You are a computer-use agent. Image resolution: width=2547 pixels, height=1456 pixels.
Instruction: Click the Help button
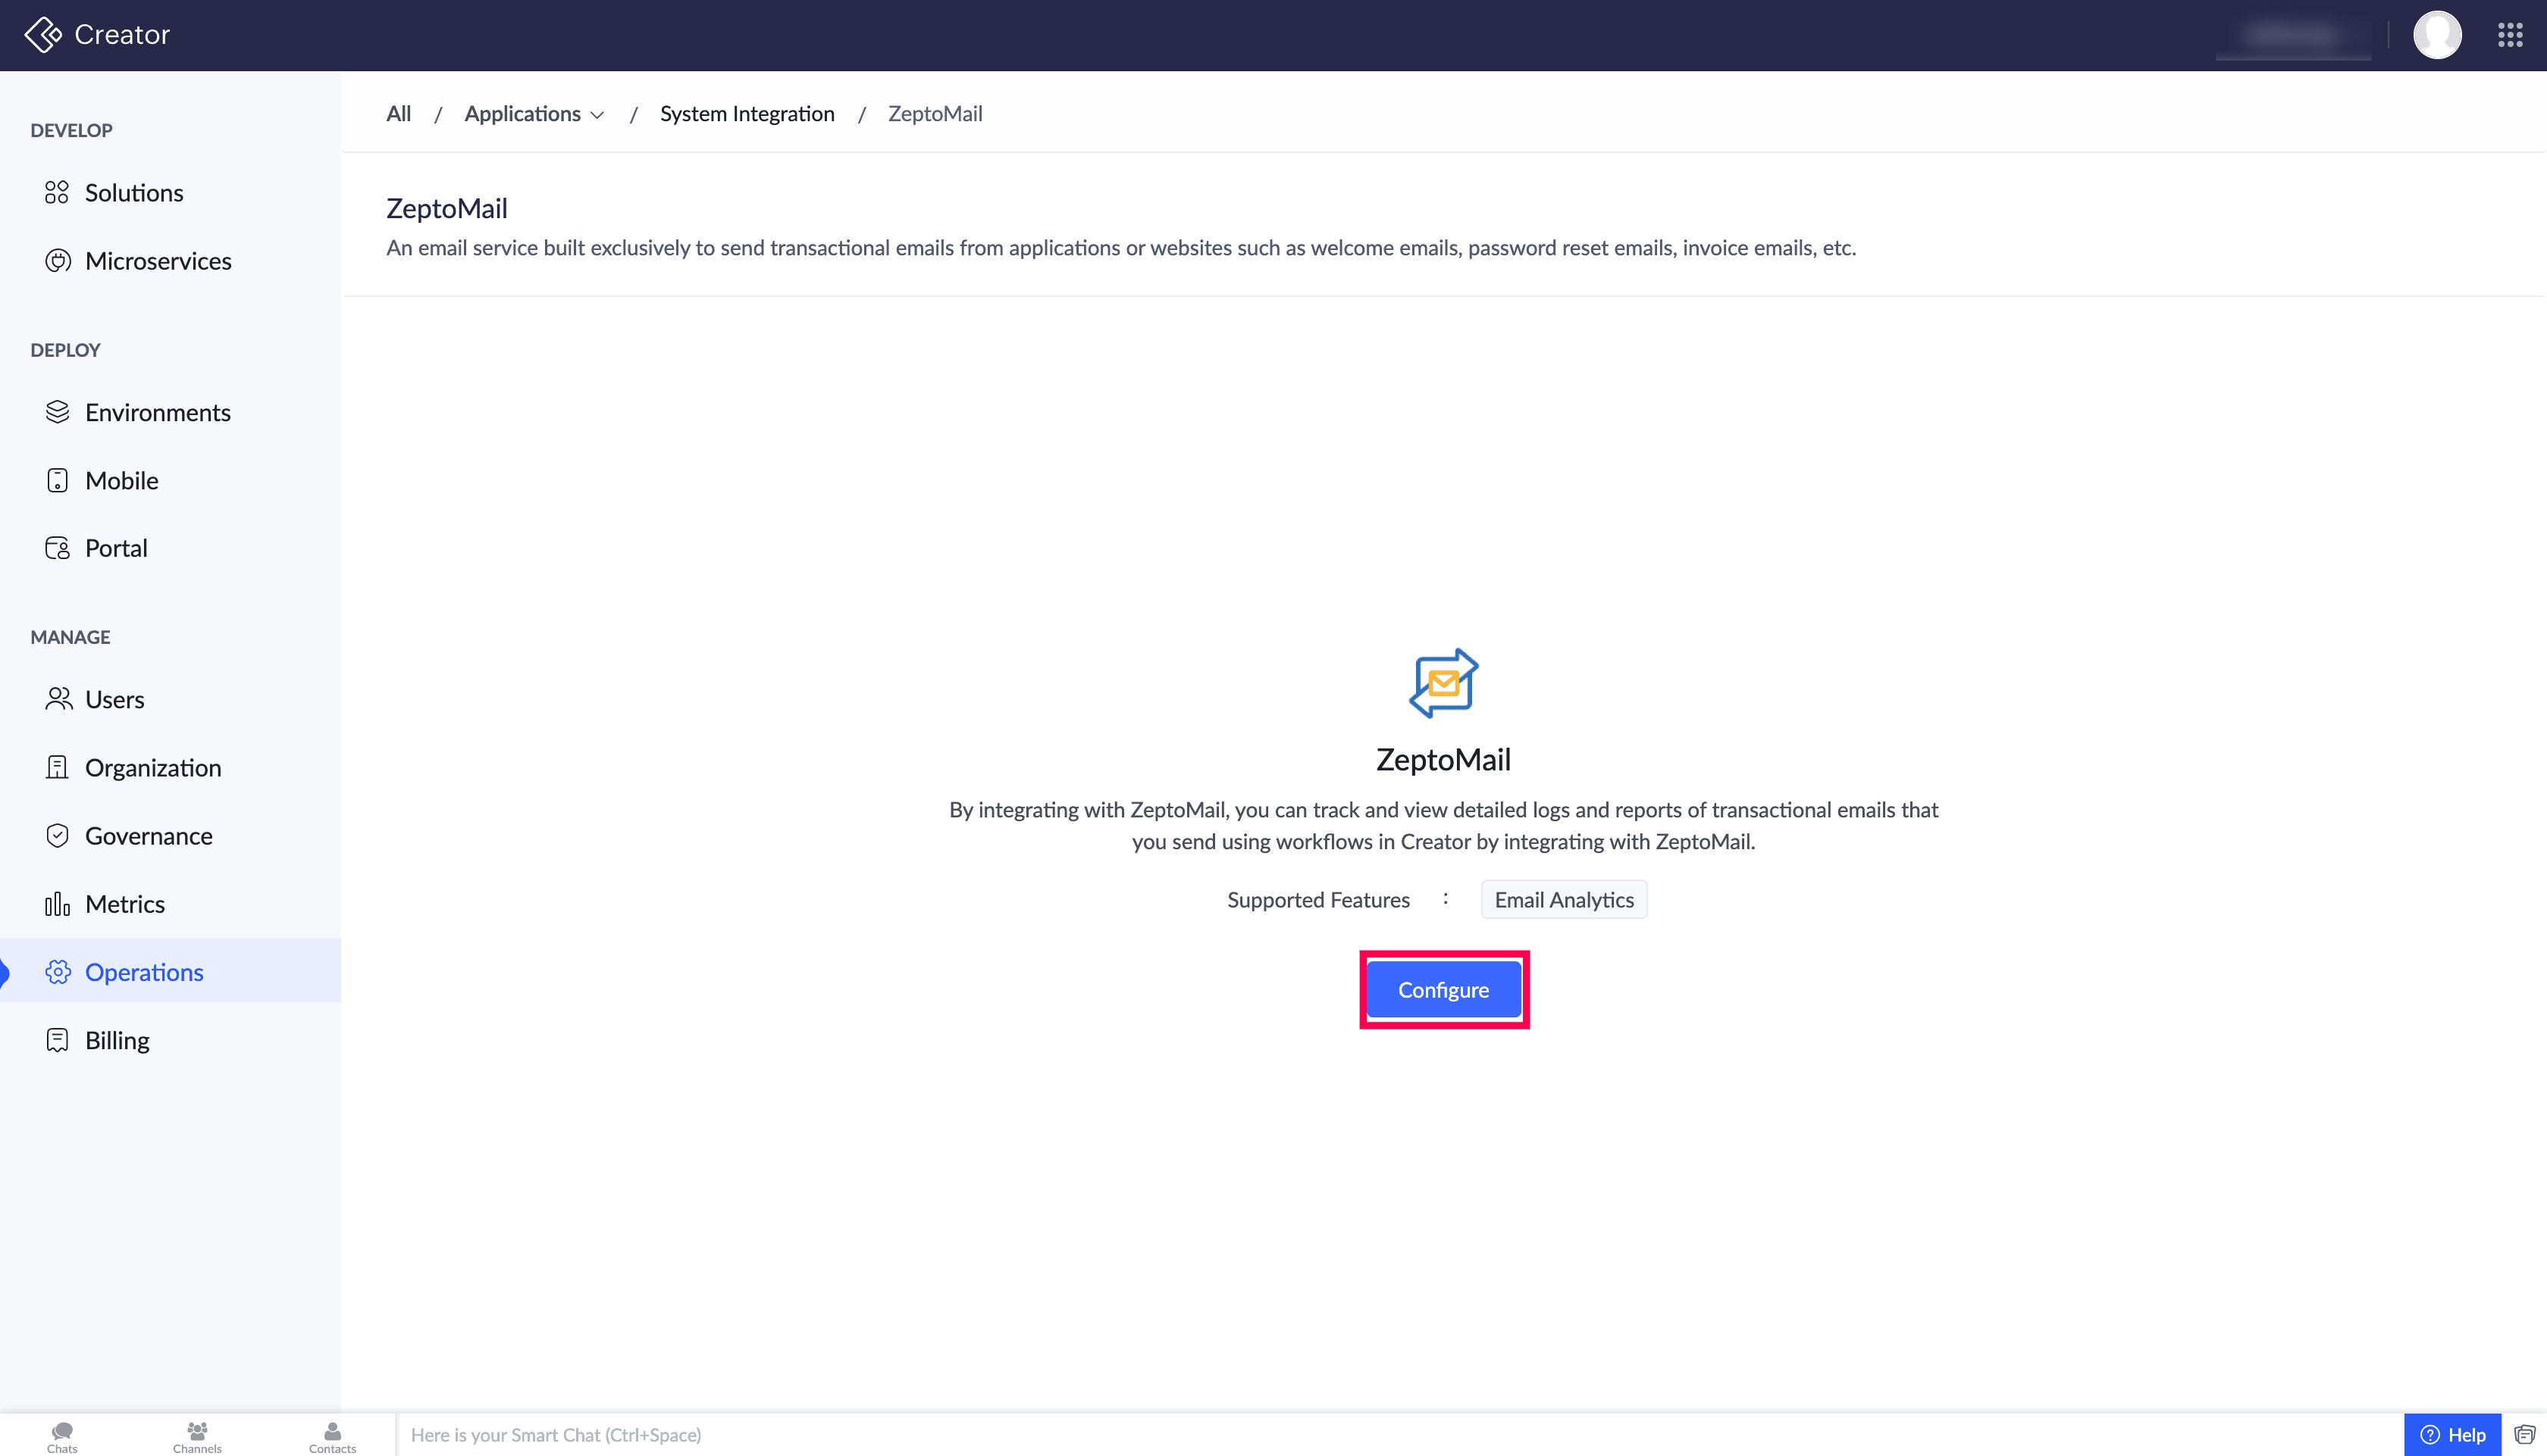coord(2453,1435)
